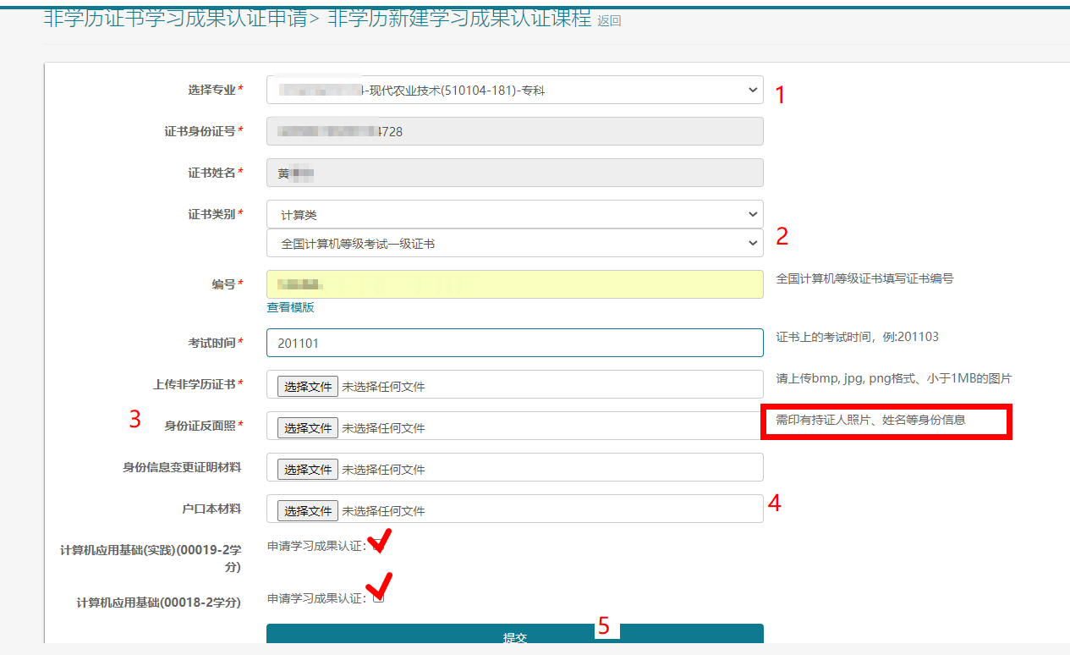
Task: Click the 证书姓名 name field
Action: (x=514, y=173)
